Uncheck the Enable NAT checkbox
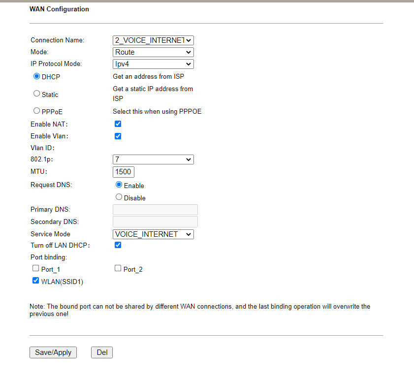The width and height of the screenshot is (414, 382). point(118,124)
